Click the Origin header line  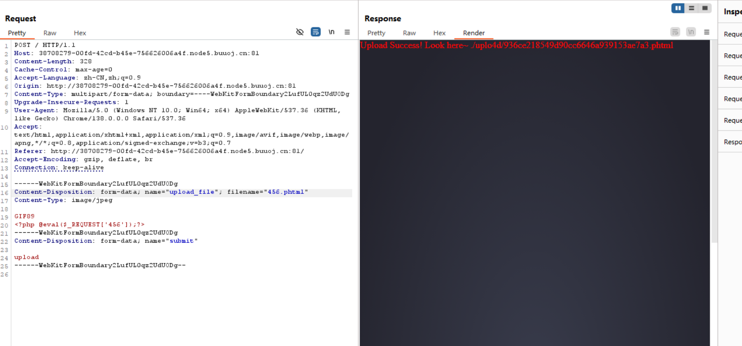tap(155, 86)
